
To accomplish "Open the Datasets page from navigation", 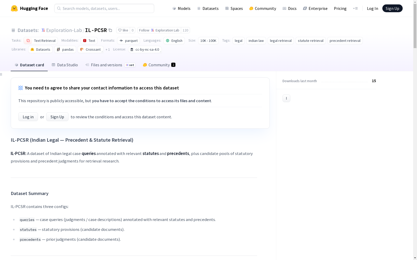I will pyautogui.click(x=208, y=8).
